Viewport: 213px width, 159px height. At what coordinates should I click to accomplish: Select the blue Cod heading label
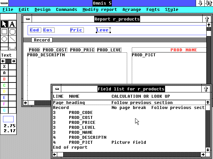(35, 30)
